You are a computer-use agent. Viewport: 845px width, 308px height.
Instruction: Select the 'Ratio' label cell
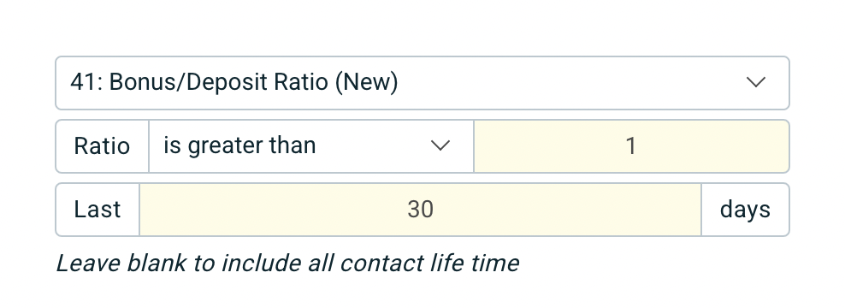coord(102,146)
